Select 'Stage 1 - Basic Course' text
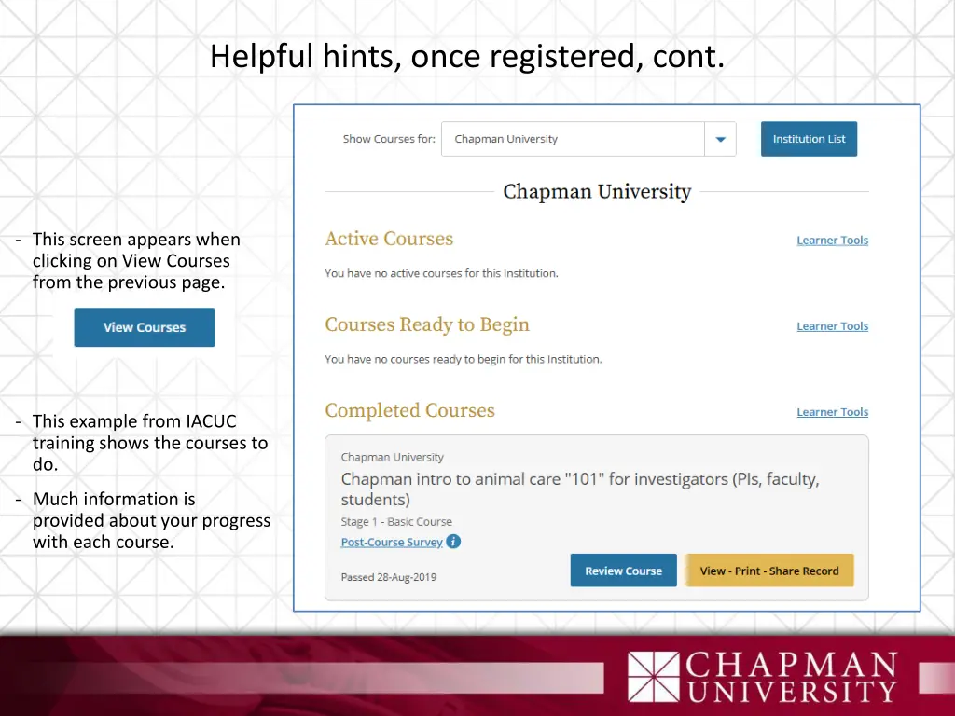Image resolution: width=955 pixels, height=716 pixels. click(396, 522)
